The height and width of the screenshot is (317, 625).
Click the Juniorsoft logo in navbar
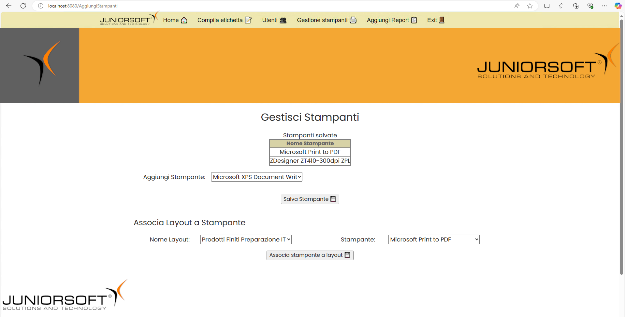[129, 18]
